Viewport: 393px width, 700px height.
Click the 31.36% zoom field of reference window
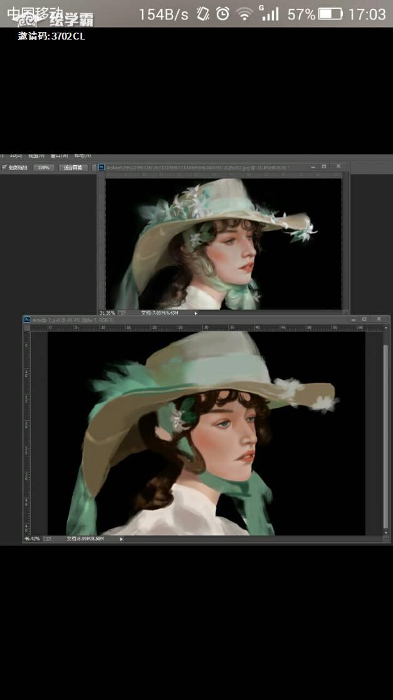(x=107, y=313)
